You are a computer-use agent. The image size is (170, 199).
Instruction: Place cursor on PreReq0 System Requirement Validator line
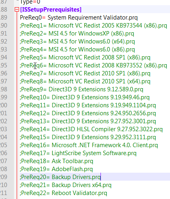pyautogui.click(x=79, y=18)
